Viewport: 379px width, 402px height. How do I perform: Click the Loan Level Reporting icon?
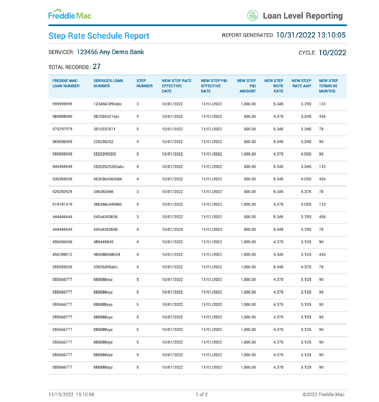tap(253, 16)
